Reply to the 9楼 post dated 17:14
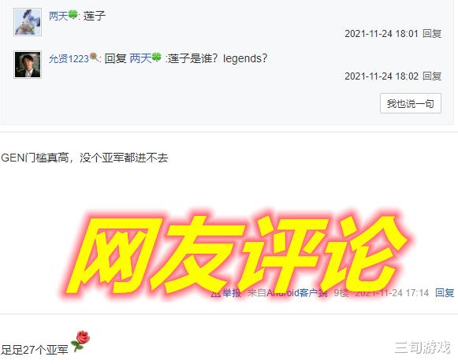 pos(445,293)
